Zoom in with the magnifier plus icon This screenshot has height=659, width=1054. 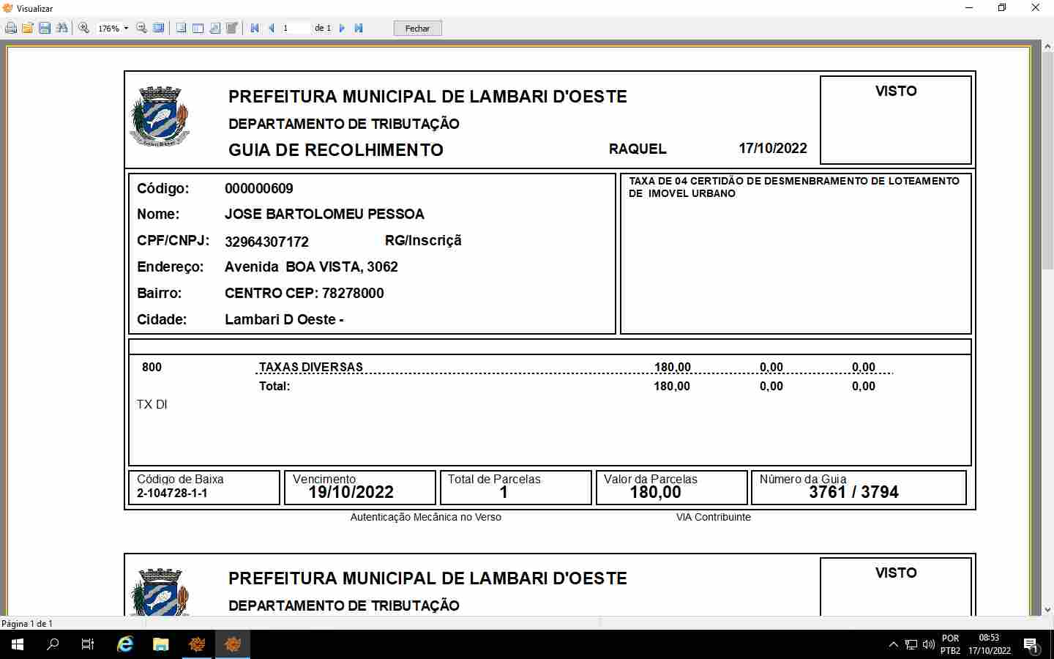pyautogui.click(x=84, y=29)
